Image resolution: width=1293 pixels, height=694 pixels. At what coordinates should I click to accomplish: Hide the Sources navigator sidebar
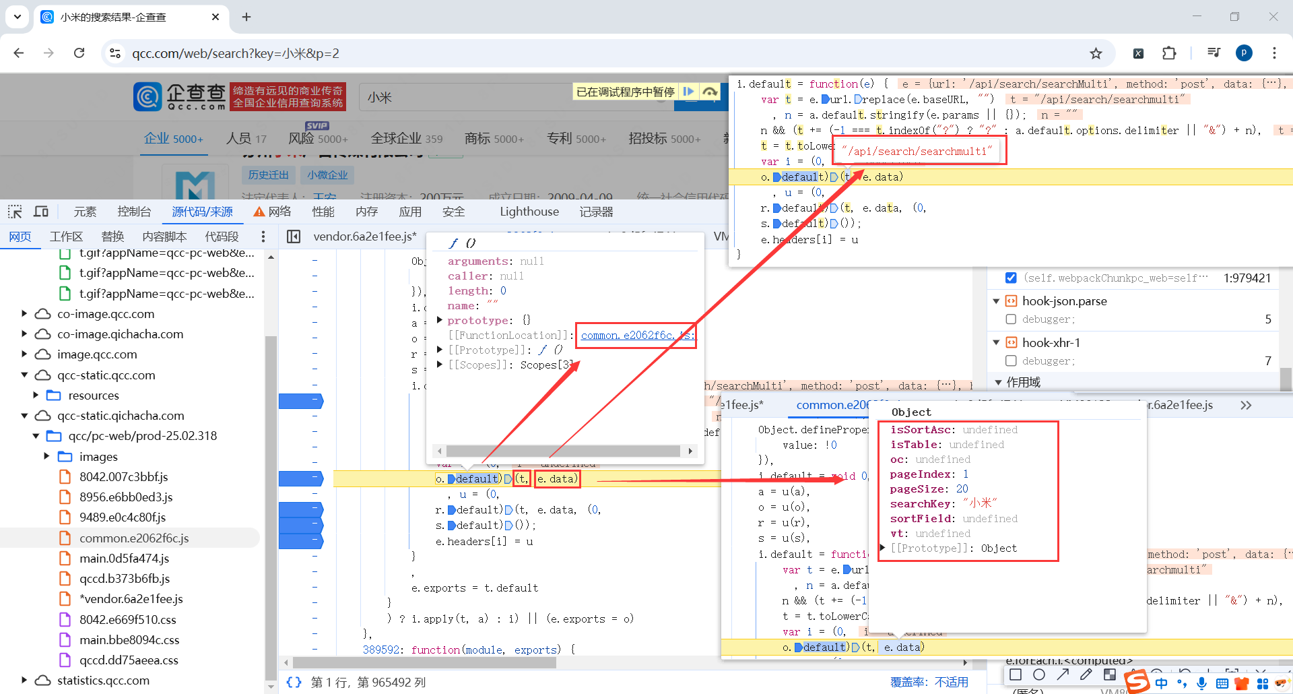click(x=294, y=236)
